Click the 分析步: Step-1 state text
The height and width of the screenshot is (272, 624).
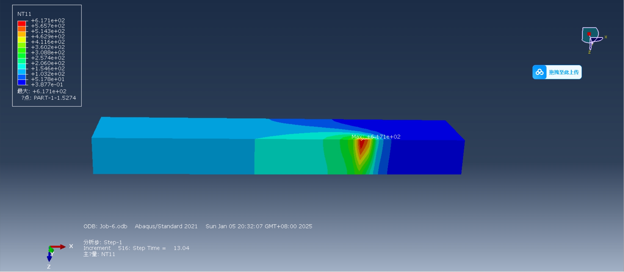(103, 242)
